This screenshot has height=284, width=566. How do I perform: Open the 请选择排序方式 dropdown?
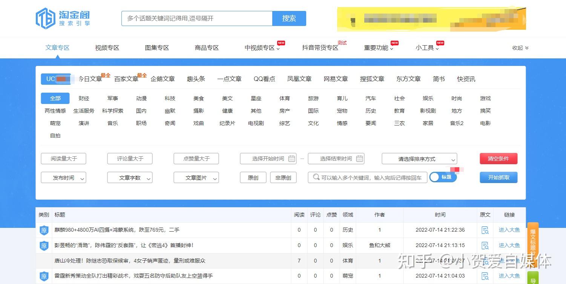(419, 159)
